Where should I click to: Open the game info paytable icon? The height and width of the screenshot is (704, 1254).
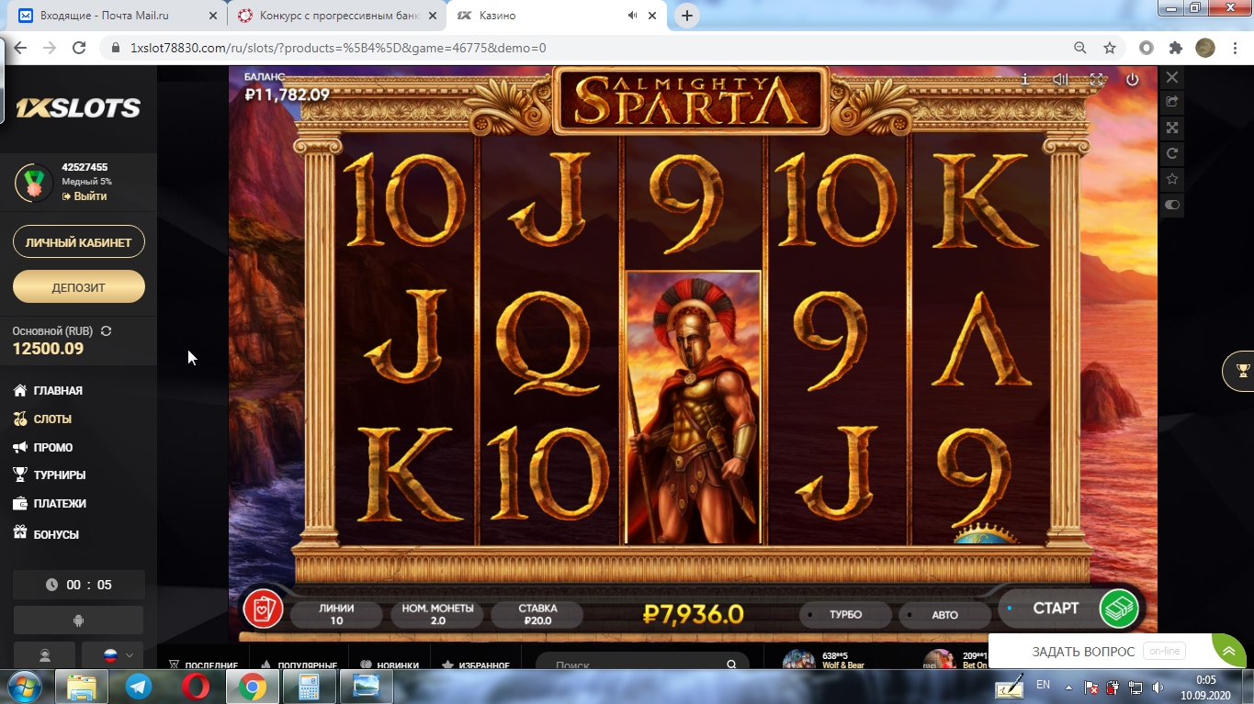tap(1025, 80)
